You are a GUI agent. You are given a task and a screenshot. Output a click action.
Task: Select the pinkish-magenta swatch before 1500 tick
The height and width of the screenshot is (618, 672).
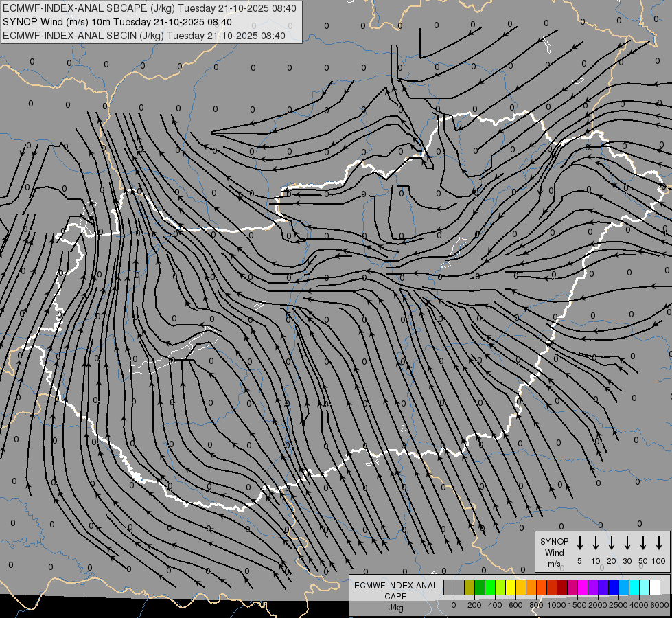(x=573, y=587)
